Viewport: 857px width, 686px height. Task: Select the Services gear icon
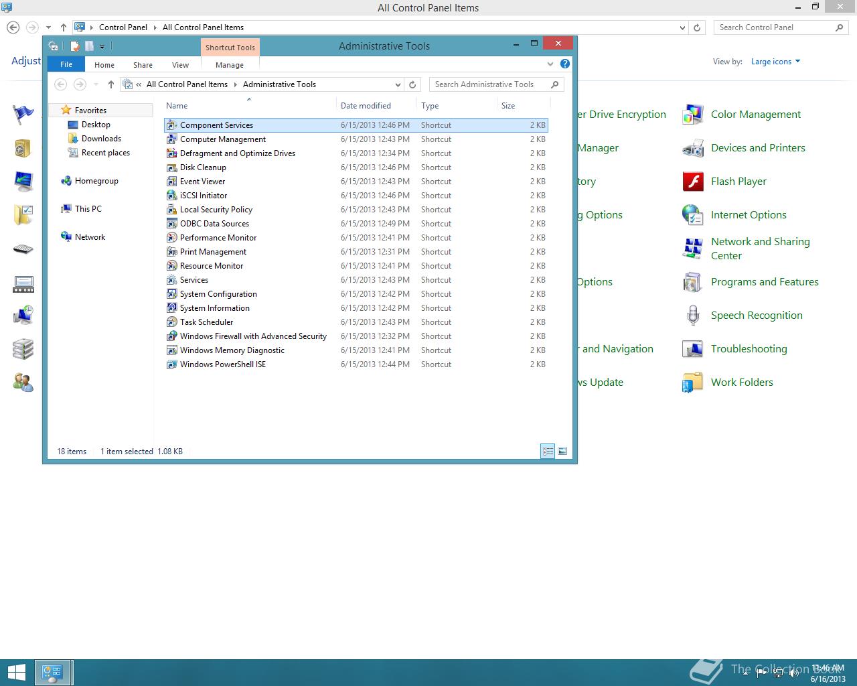point(171,280)
